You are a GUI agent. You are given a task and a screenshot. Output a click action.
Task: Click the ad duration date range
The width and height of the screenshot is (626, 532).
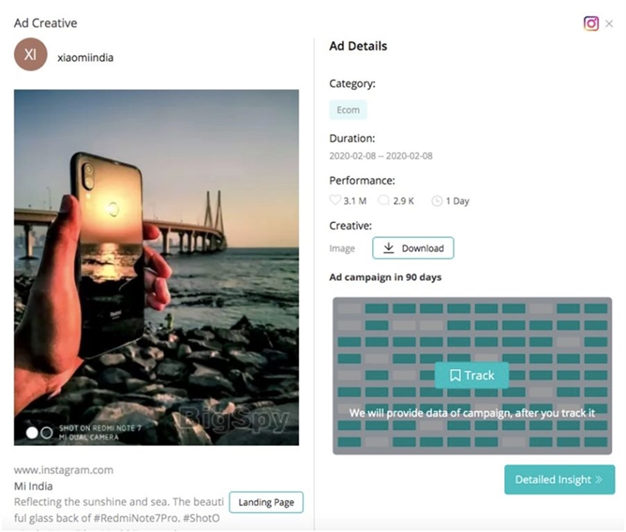[x=381, y=156]
